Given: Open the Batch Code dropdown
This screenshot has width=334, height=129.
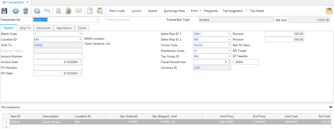Looking at the screenshot, I should pos(80,34).
